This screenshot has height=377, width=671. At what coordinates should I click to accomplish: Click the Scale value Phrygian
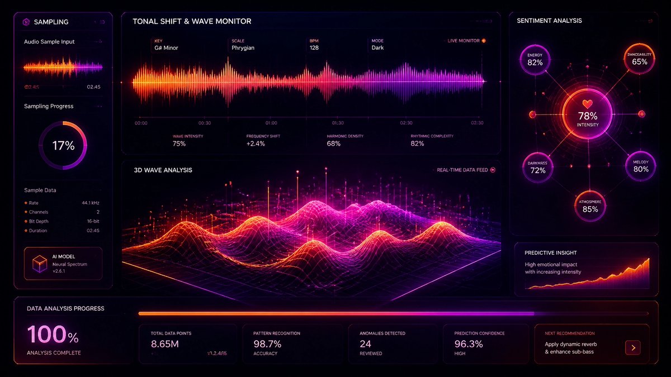(243, 48)
